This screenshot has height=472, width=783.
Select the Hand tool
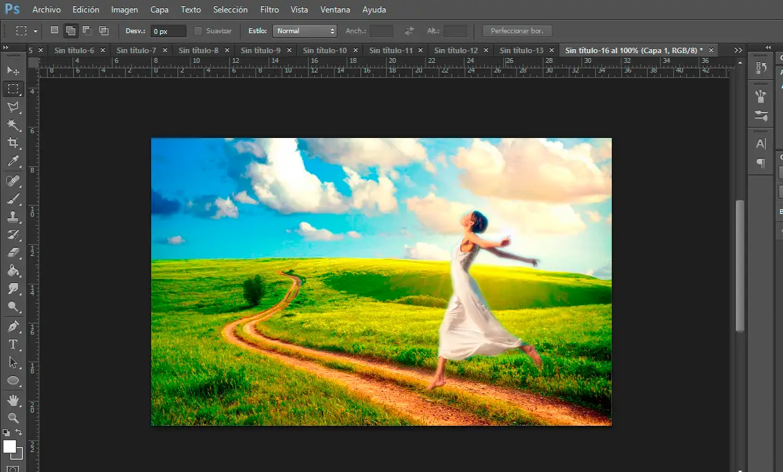click(x=13, y=400)
